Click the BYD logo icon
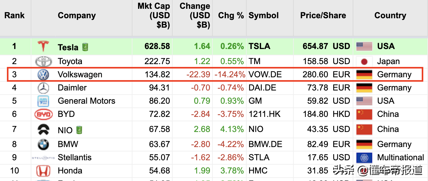 tap(43, 114)
